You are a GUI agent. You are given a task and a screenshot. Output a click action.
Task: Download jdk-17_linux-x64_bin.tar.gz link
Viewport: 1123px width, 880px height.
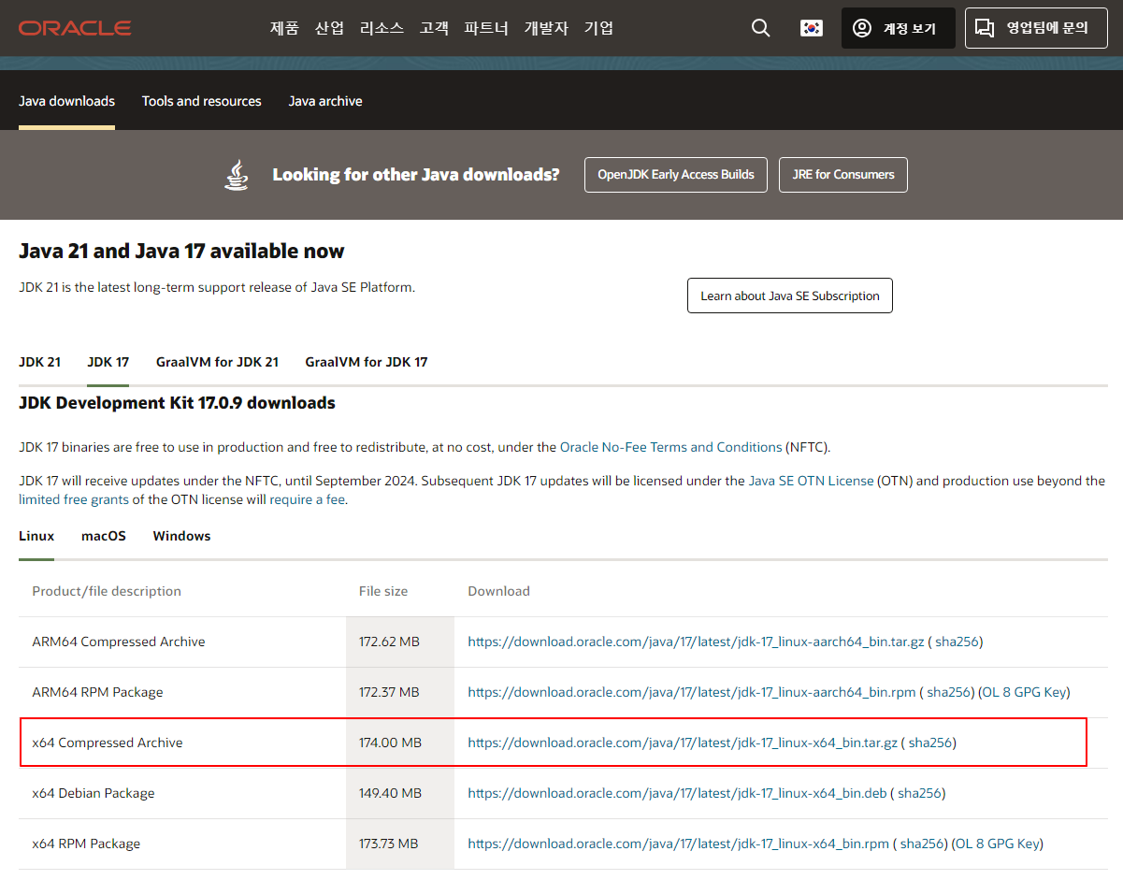tap(683, 743)
